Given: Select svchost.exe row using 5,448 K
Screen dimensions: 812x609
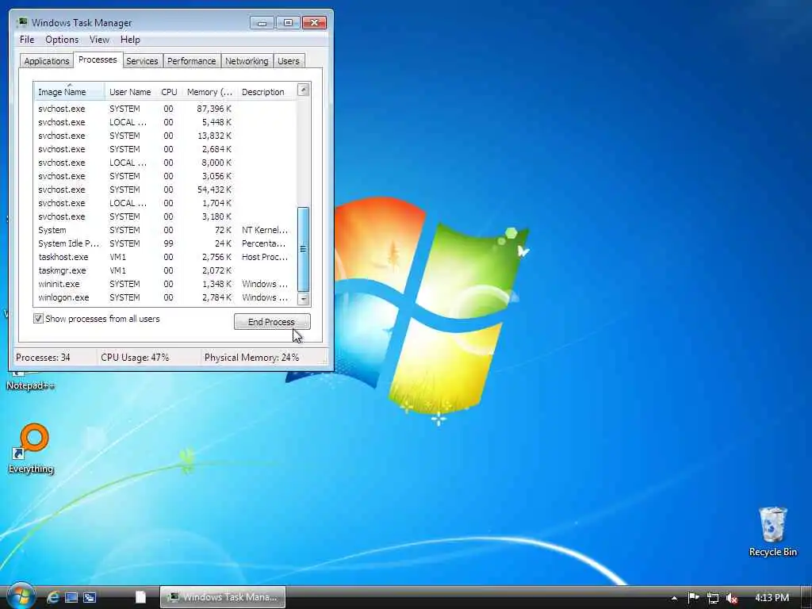Looking at the screenshot, I should 166,122.
